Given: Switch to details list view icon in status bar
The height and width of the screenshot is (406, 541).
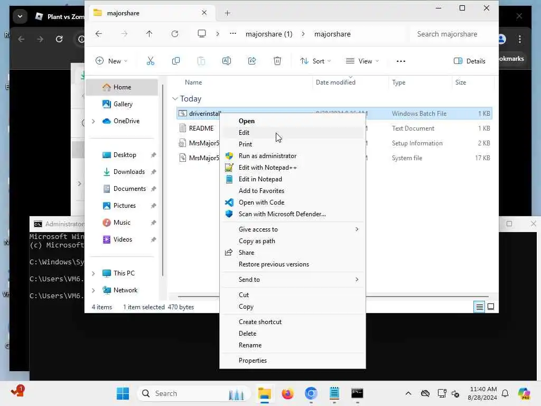Looking at the screenshot, I should 479,307.
